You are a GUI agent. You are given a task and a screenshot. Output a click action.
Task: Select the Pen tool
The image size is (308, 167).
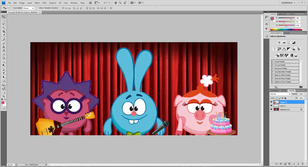4,70
